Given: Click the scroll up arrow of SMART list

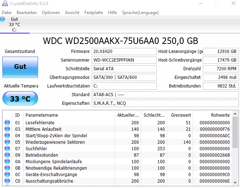Looking at the screenshot, I should click(x=235, y=114).
